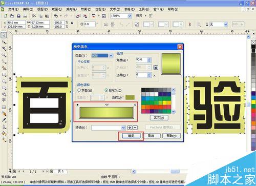Click the 帮助 Help button in dialog

pos(172,136)
